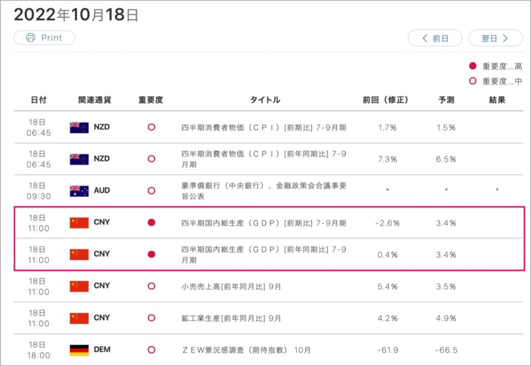531x366 pixels.
Task: Click the title 四半期国内総生産（GDP）[前年同期比]
Action: tap(264, 255)
